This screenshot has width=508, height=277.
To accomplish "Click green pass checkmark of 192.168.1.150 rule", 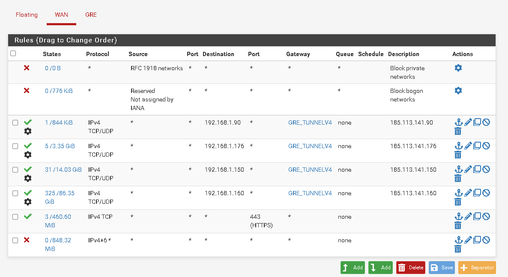I will click(x=28, y=169).
